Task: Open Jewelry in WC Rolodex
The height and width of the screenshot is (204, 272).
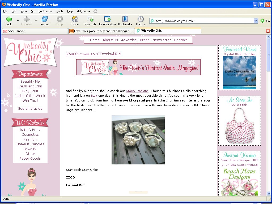Action: tap(30, 149)
